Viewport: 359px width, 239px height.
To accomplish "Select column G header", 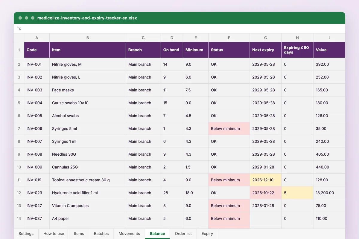I will [266, 38].
